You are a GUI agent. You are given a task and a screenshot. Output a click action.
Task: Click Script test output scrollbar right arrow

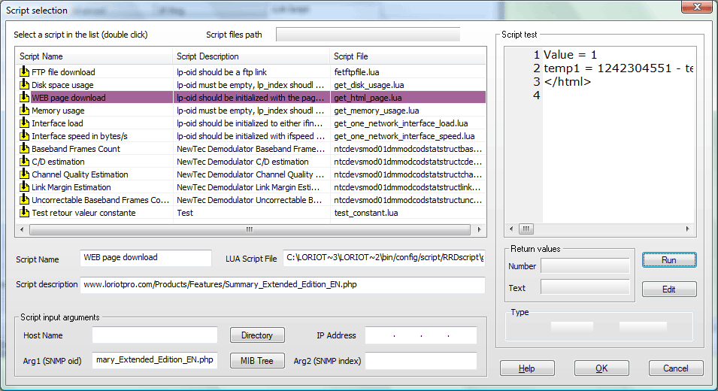point(687,229)
